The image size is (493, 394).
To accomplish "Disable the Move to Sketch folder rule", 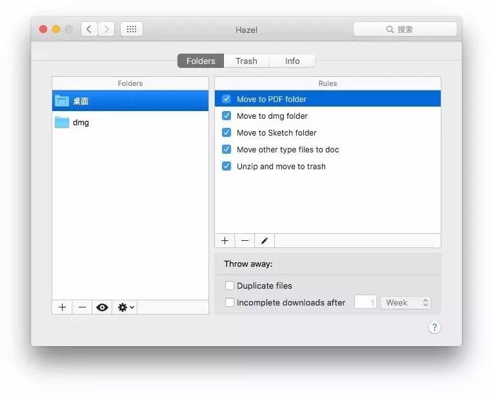I will (x=226, y=132).
